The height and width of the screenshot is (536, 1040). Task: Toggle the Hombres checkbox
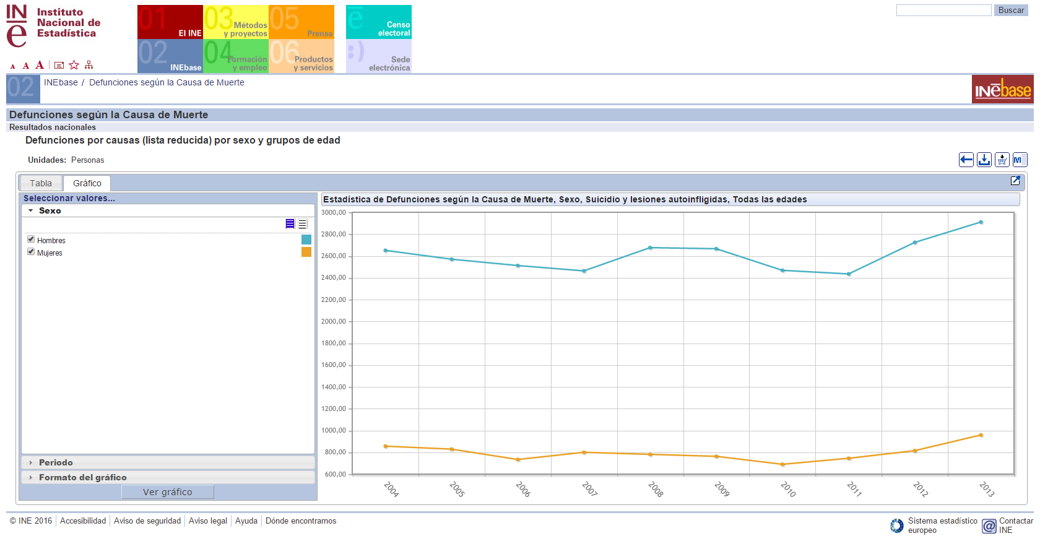[x=31, y=239]
